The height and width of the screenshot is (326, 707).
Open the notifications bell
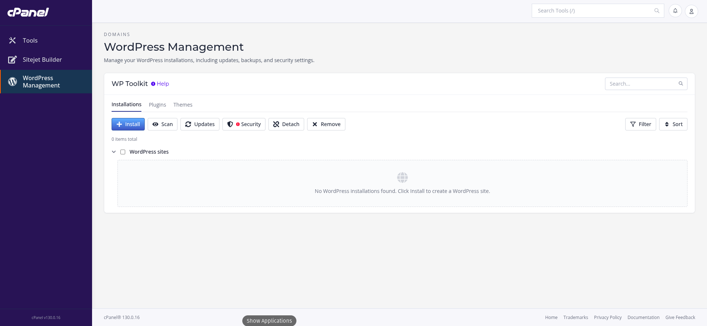[x=675, y=11]
